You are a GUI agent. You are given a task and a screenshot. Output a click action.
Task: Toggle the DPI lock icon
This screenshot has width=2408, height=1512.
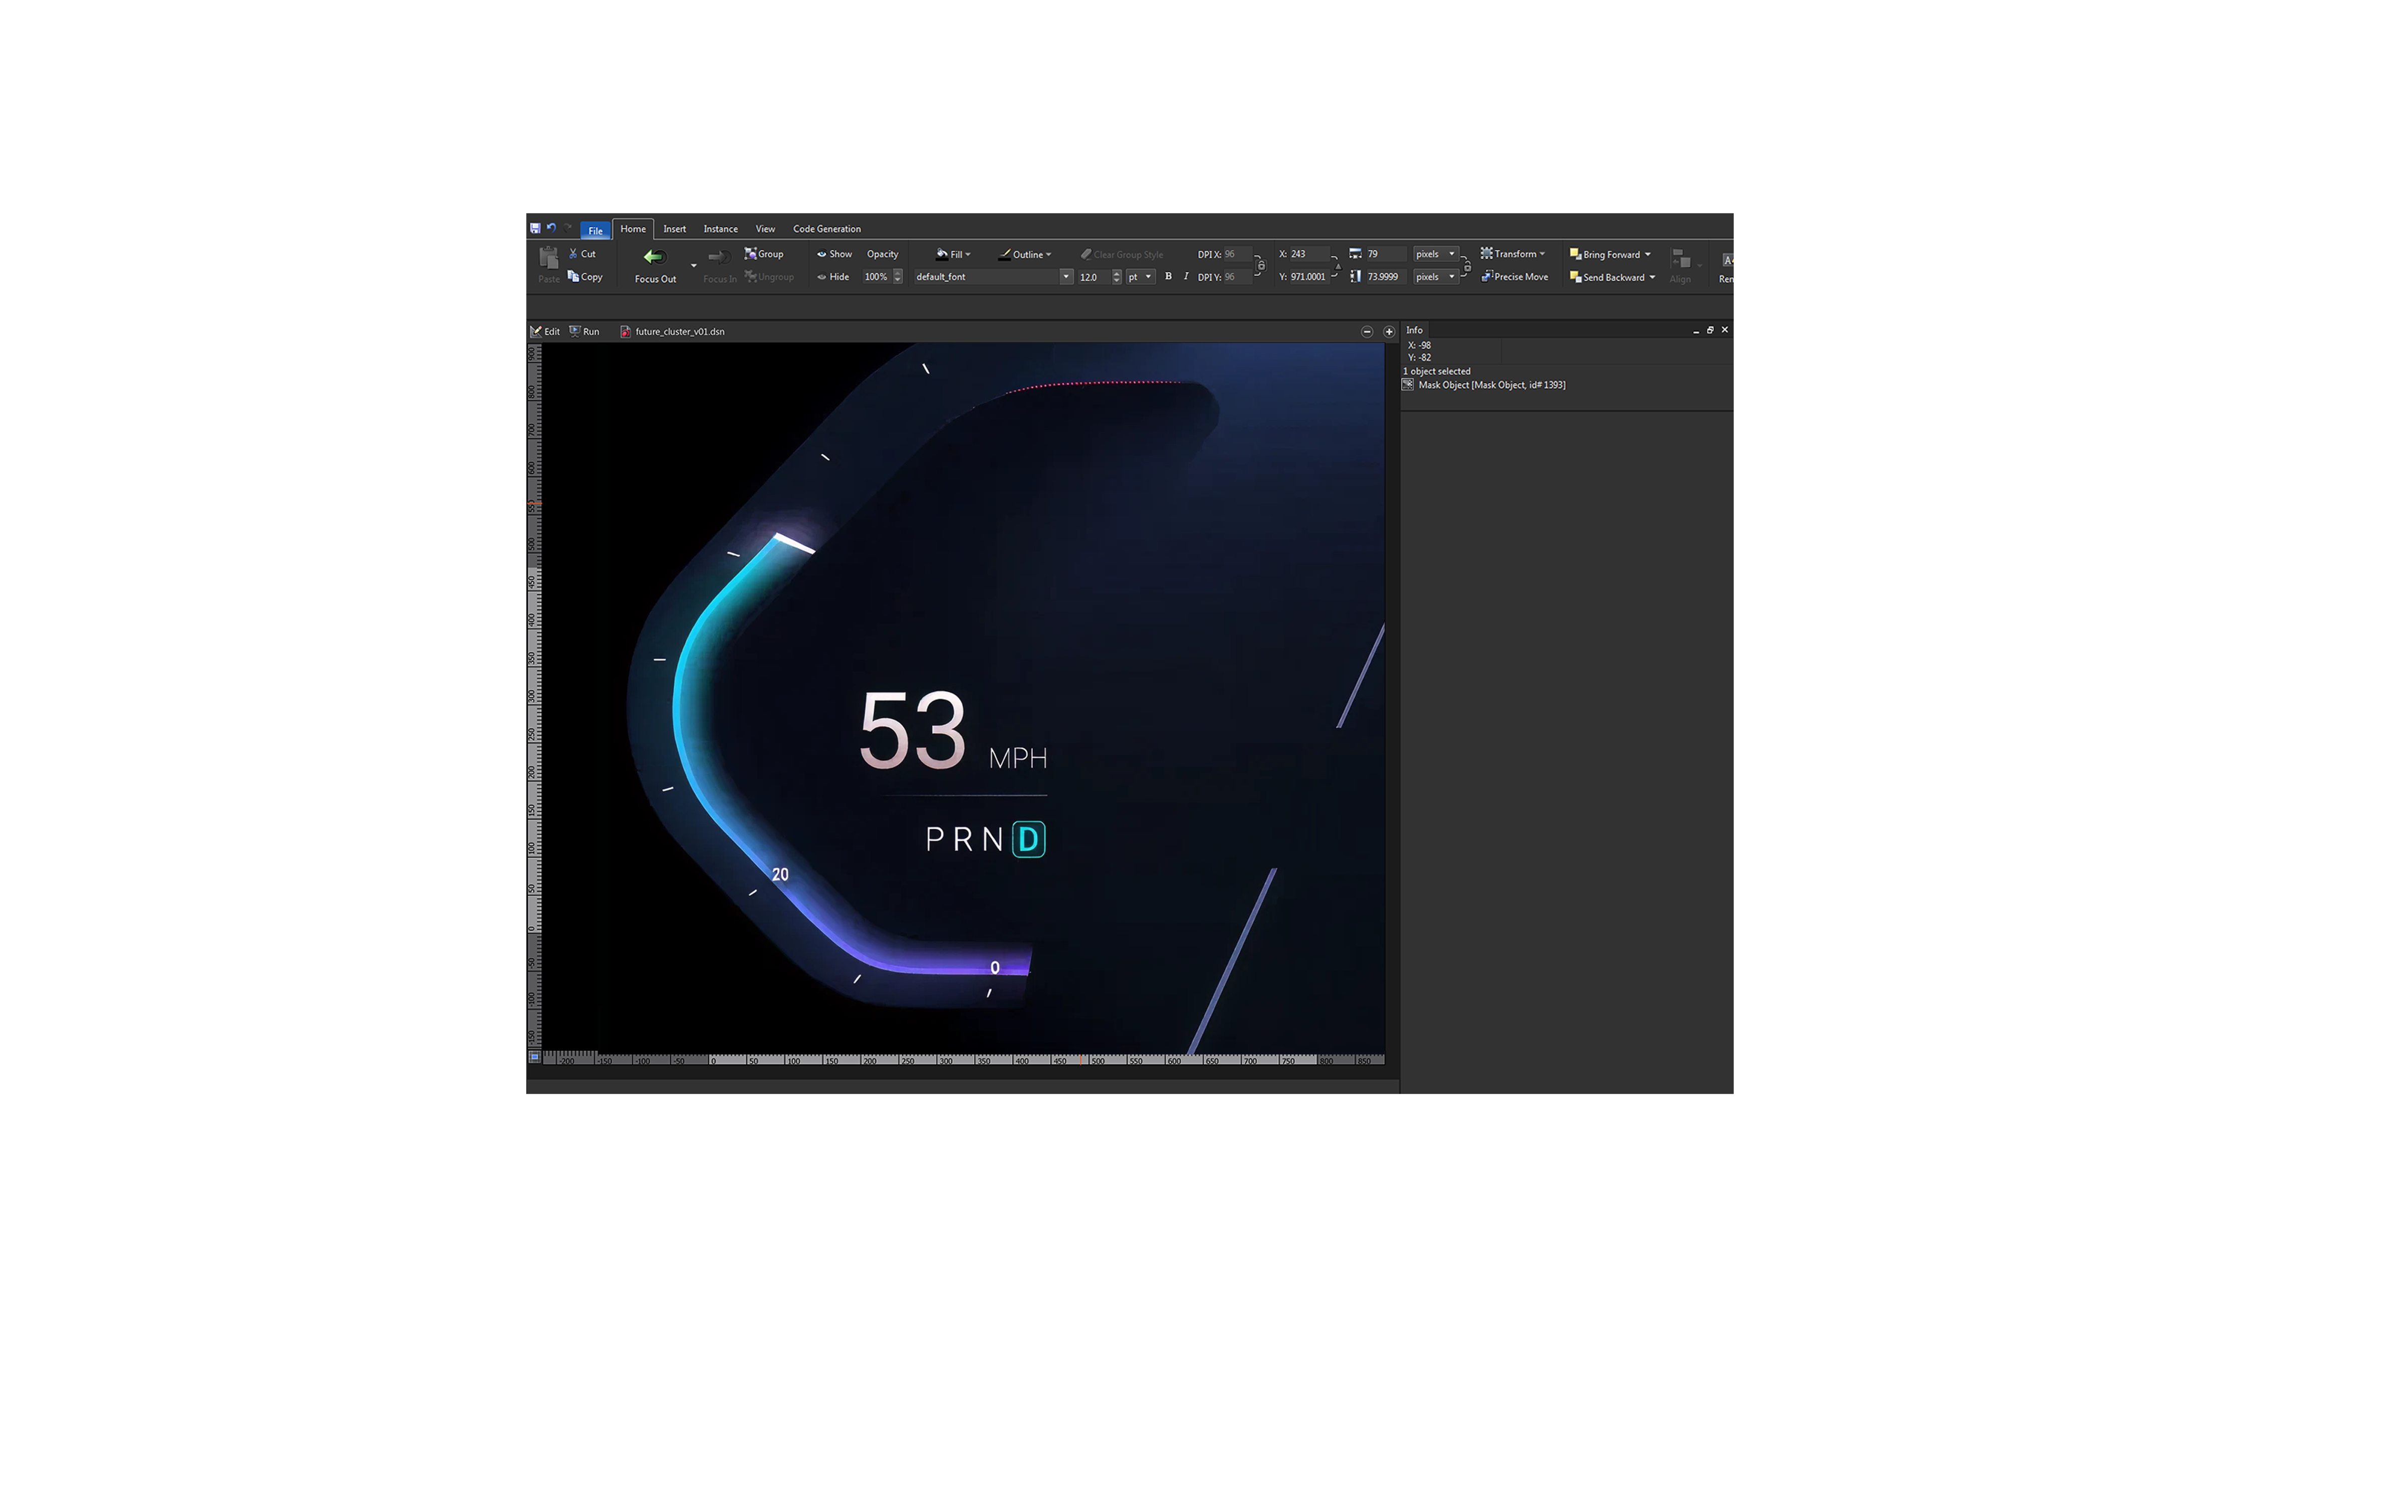(x=1261, y=266)
